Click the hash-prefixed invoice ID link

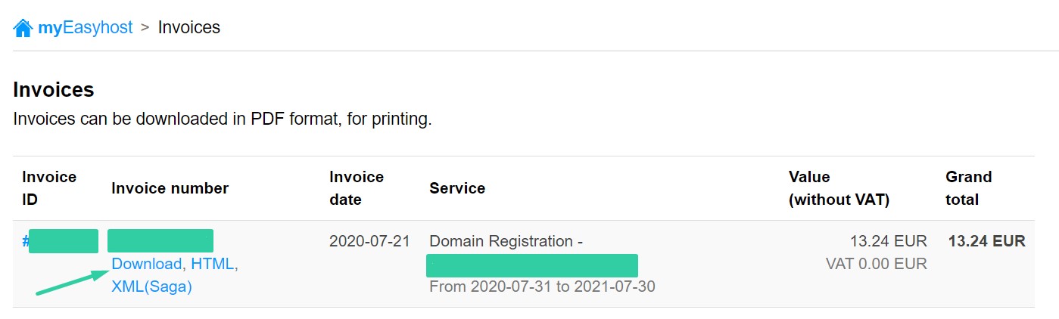coord(60,241)
